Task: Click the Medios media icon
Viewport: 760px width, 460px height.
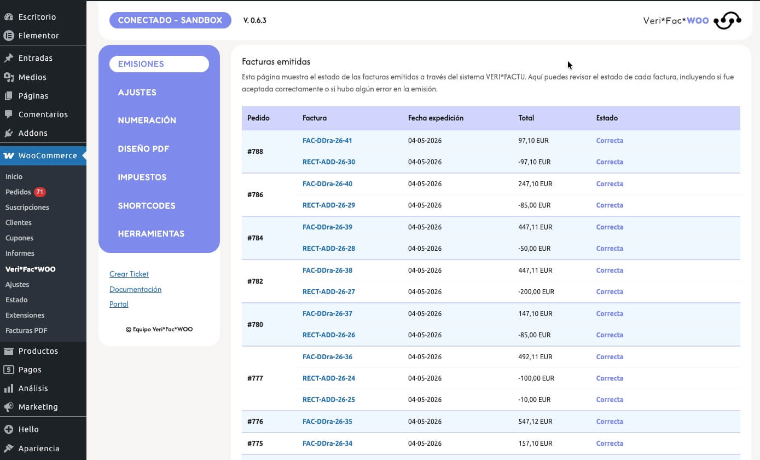Action: click(9, 77)
